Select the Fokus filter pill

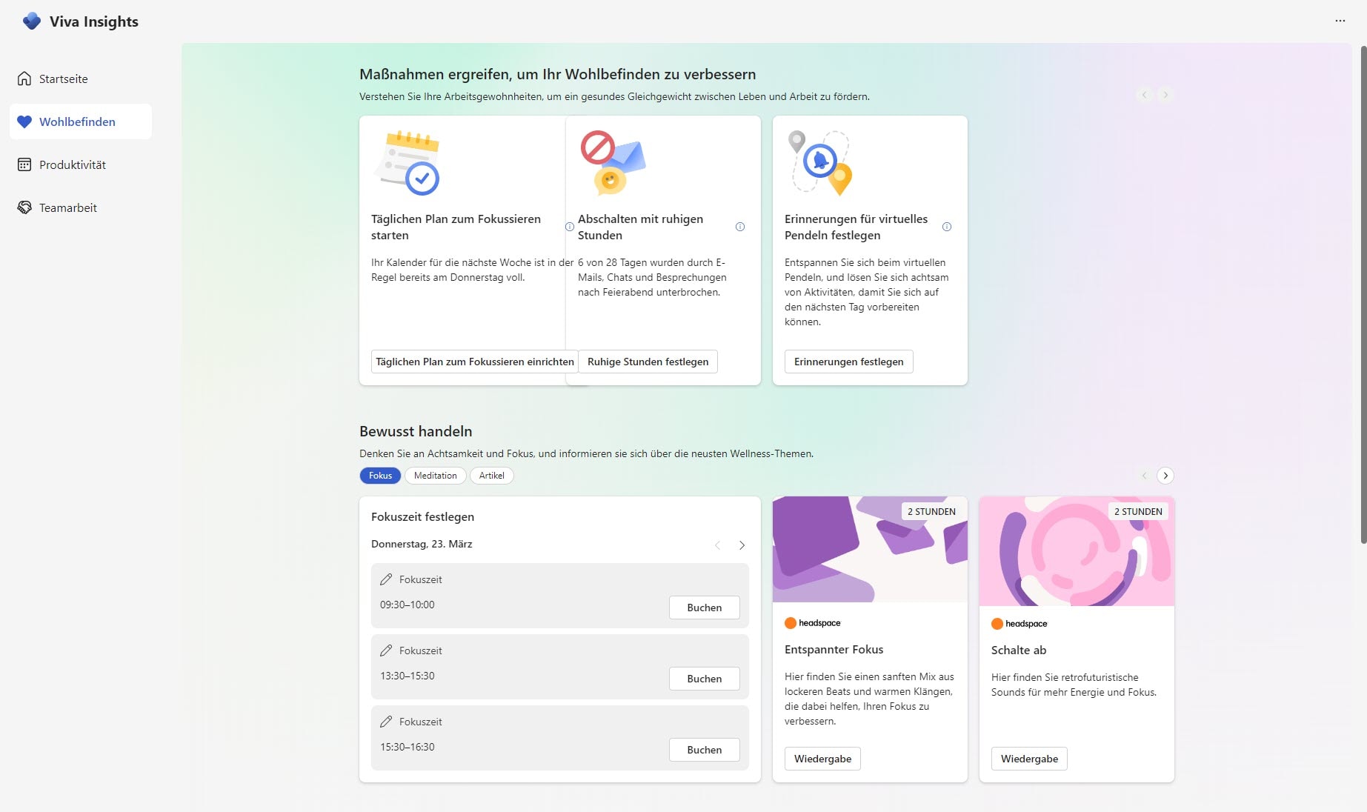pos(380,476)
